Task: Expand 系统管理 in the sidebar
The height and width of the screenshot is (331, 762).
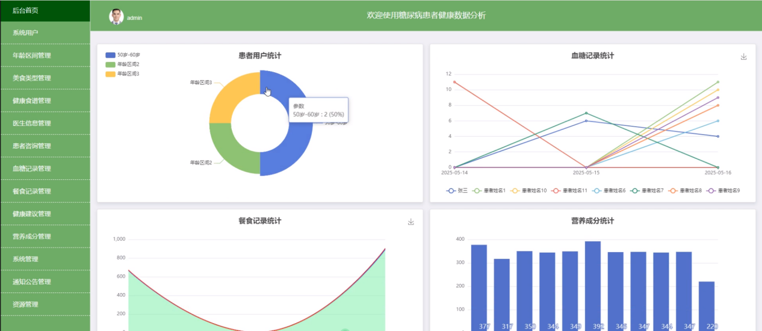Action: point(45,259)
